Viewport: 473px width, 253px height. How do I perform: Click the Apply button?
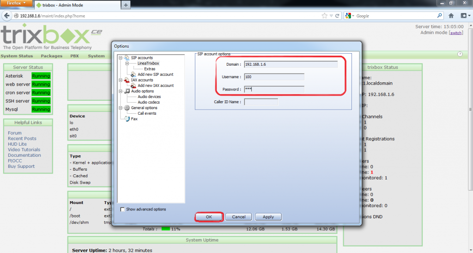point(268,217)
